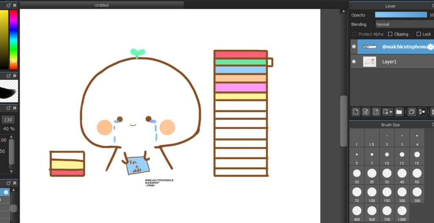Screen dimensions: 434x223
Task: Select brush size 4 preset
Action: (417, 138)
